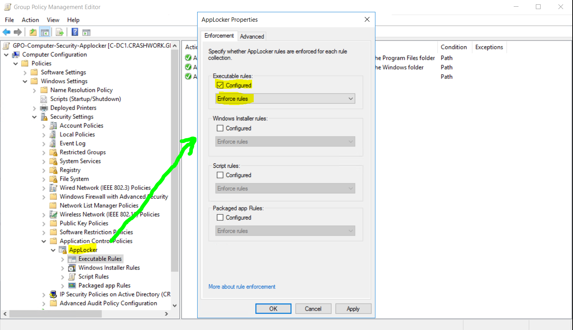Click the Security Settings lock icon
The height and width of the screenshot is (330, 573).
click(x=44, y=117)
